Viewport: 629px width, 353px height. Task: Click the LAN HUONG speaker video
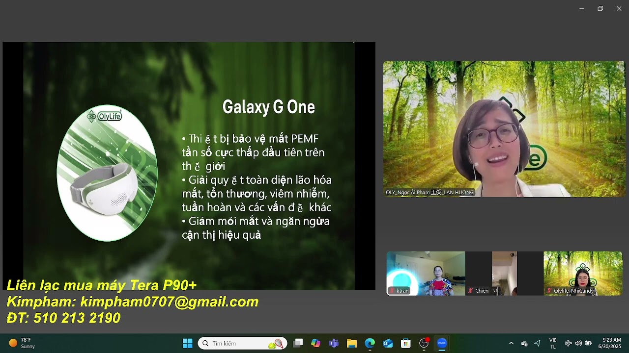point(504,129)
